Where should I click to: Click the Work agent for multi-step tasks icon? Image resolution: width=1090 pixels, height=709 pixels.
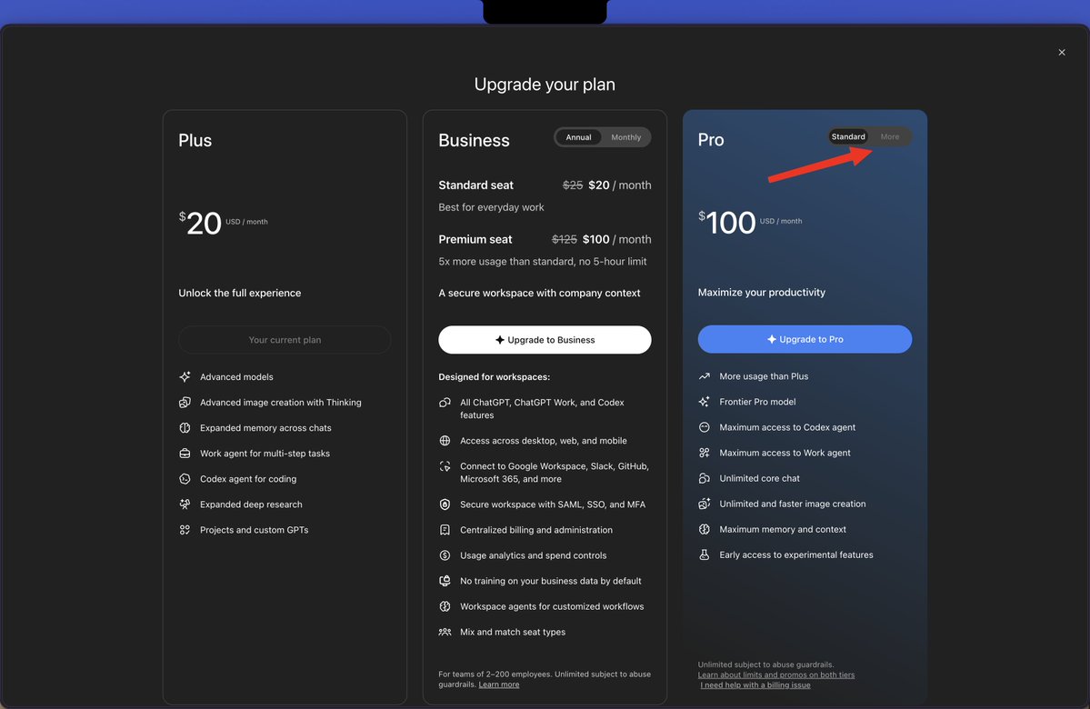coord(185,454)
